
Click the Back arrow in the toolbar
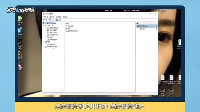44,20
